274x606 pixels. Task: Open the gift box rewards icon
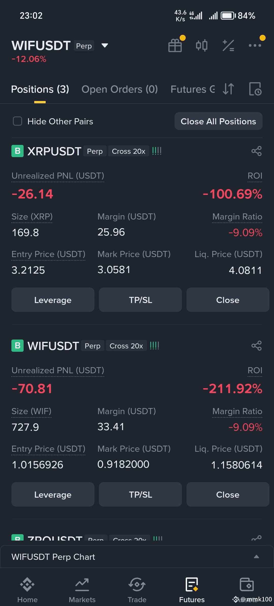pyautogui.click(x=175, y=45)
